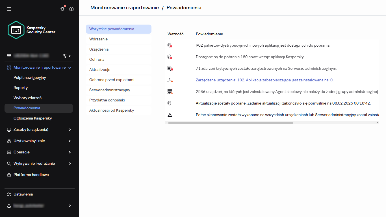Navigate via the Monitorowanie i raportowanie breadcrumb

124,8
